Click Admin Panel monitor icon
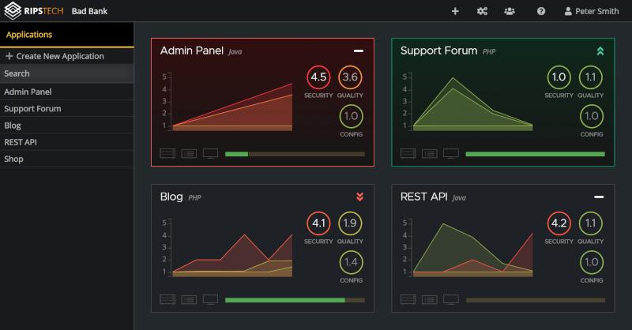This screenshot has width=632, height=330. [x=210, y=153]
